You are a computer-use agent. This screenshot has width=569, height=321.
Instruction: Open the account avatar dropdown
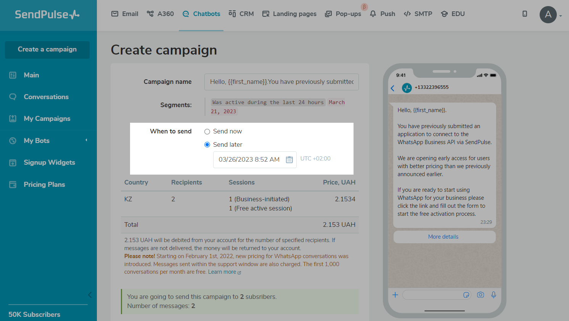pos(551,15)
